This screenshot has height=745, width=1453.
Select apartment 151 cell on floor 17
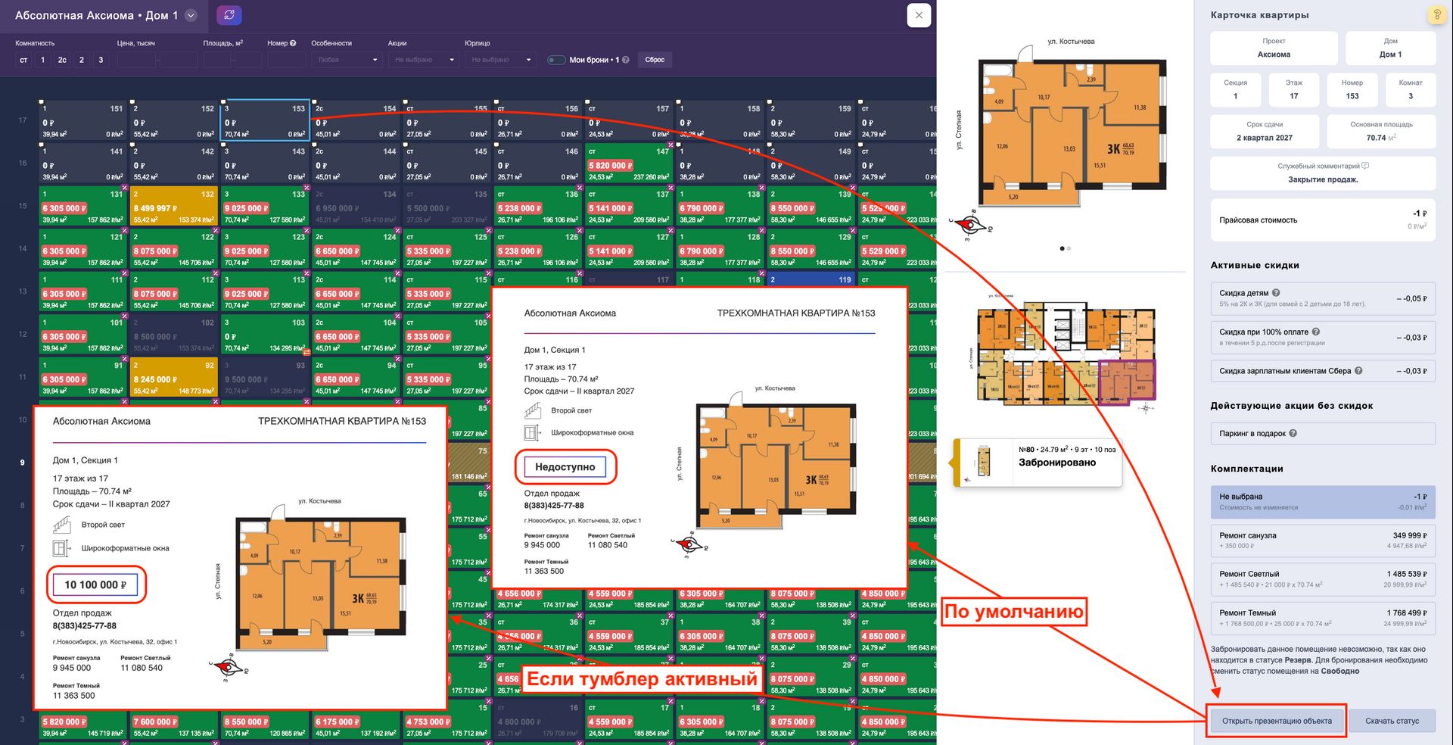pos(83,120)
